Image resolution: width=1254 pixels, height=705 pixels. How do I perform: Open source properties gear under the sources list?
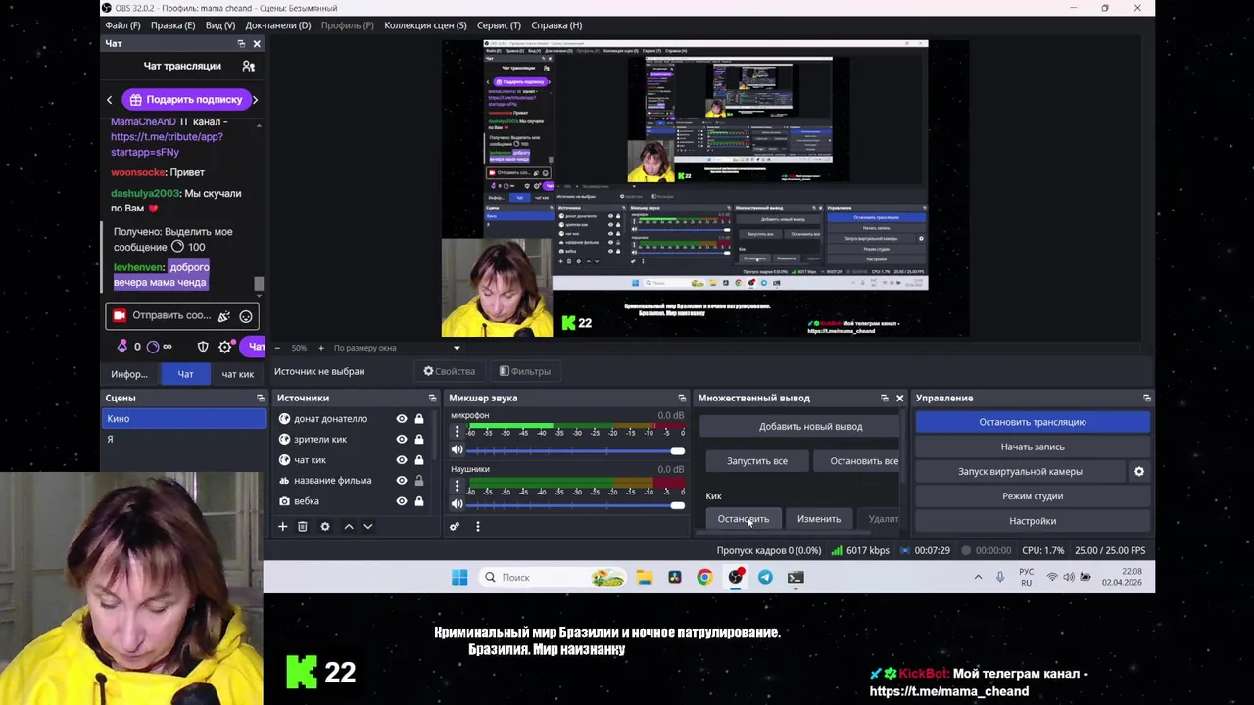pos(325,526)
